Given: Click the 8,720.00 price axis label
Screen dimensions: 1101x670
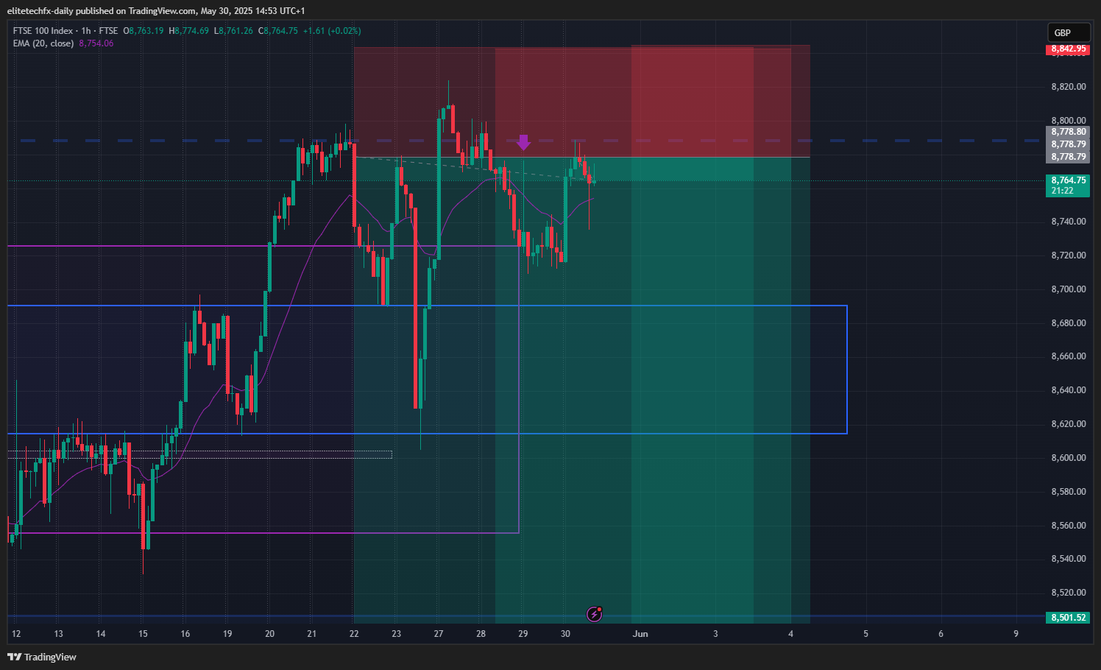Looking at the screenshot, I should click(x=1068, y=255).
